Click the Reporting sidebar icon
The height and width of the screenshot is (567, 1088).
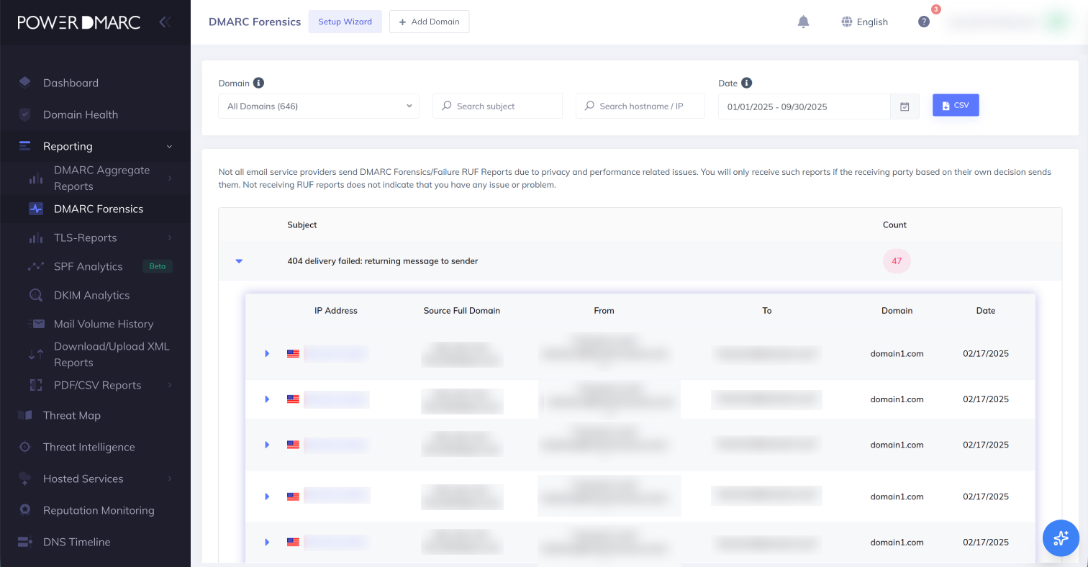pos(25,146)
